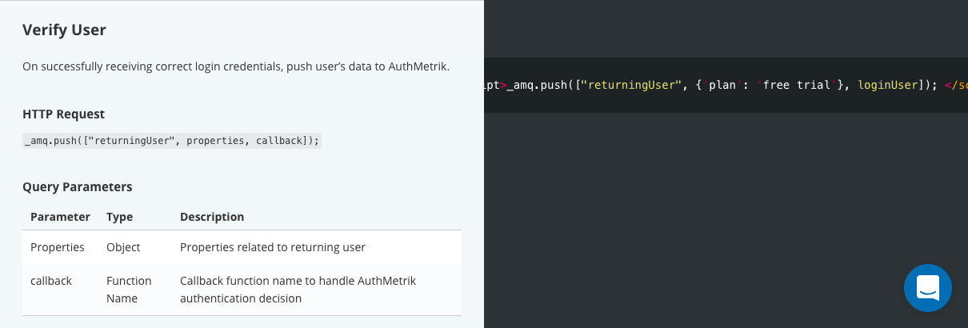Open the chat messenger widget
This screenshot has height=328, width=968.
pyautogui.click(x=927, y=287)
